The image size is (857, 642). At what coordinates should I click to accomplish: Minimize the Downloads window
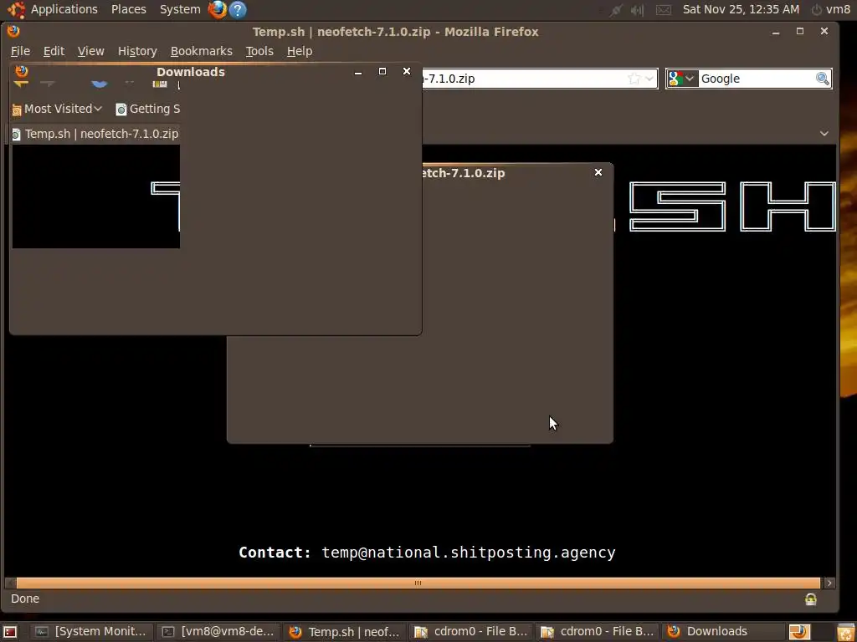tap(358, 72)
